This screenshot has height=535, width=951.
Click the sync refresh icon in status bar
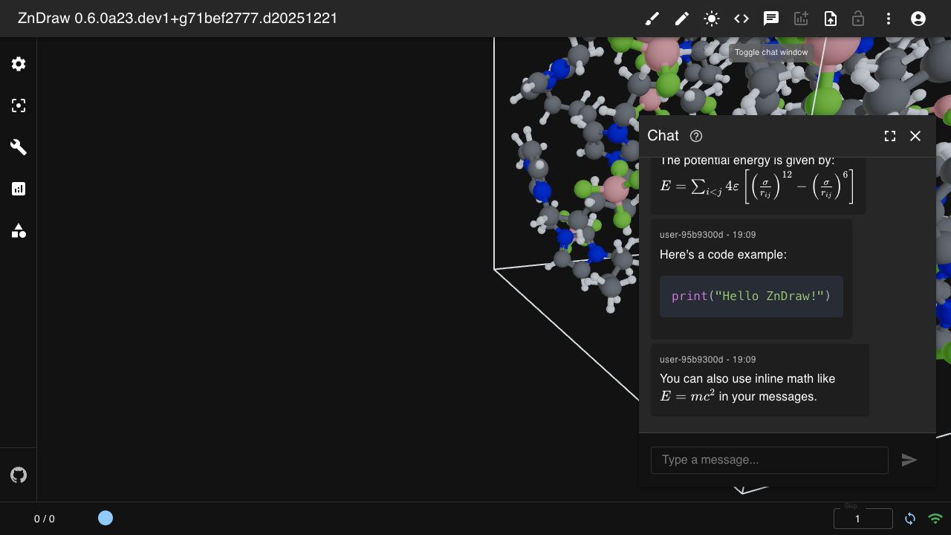pyautogui.click(x=910, y=519)
